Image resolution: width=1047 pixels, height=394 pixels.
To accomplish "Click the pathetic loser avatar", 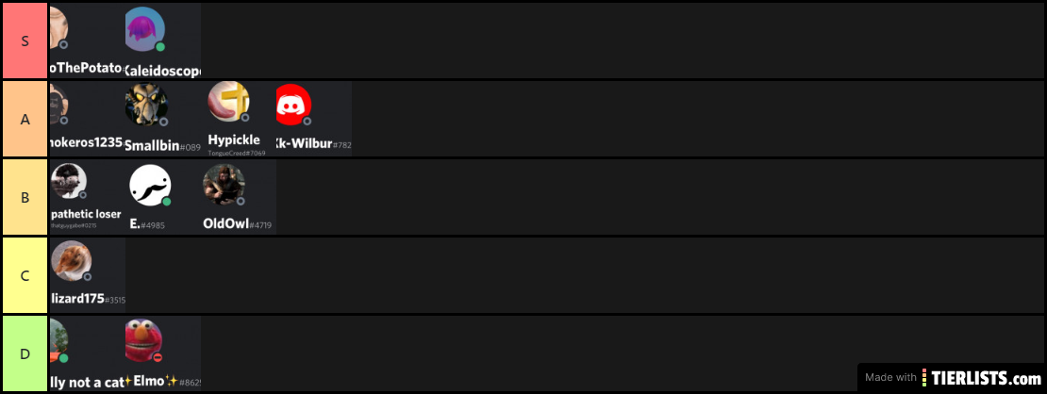I will pos(69,181).
